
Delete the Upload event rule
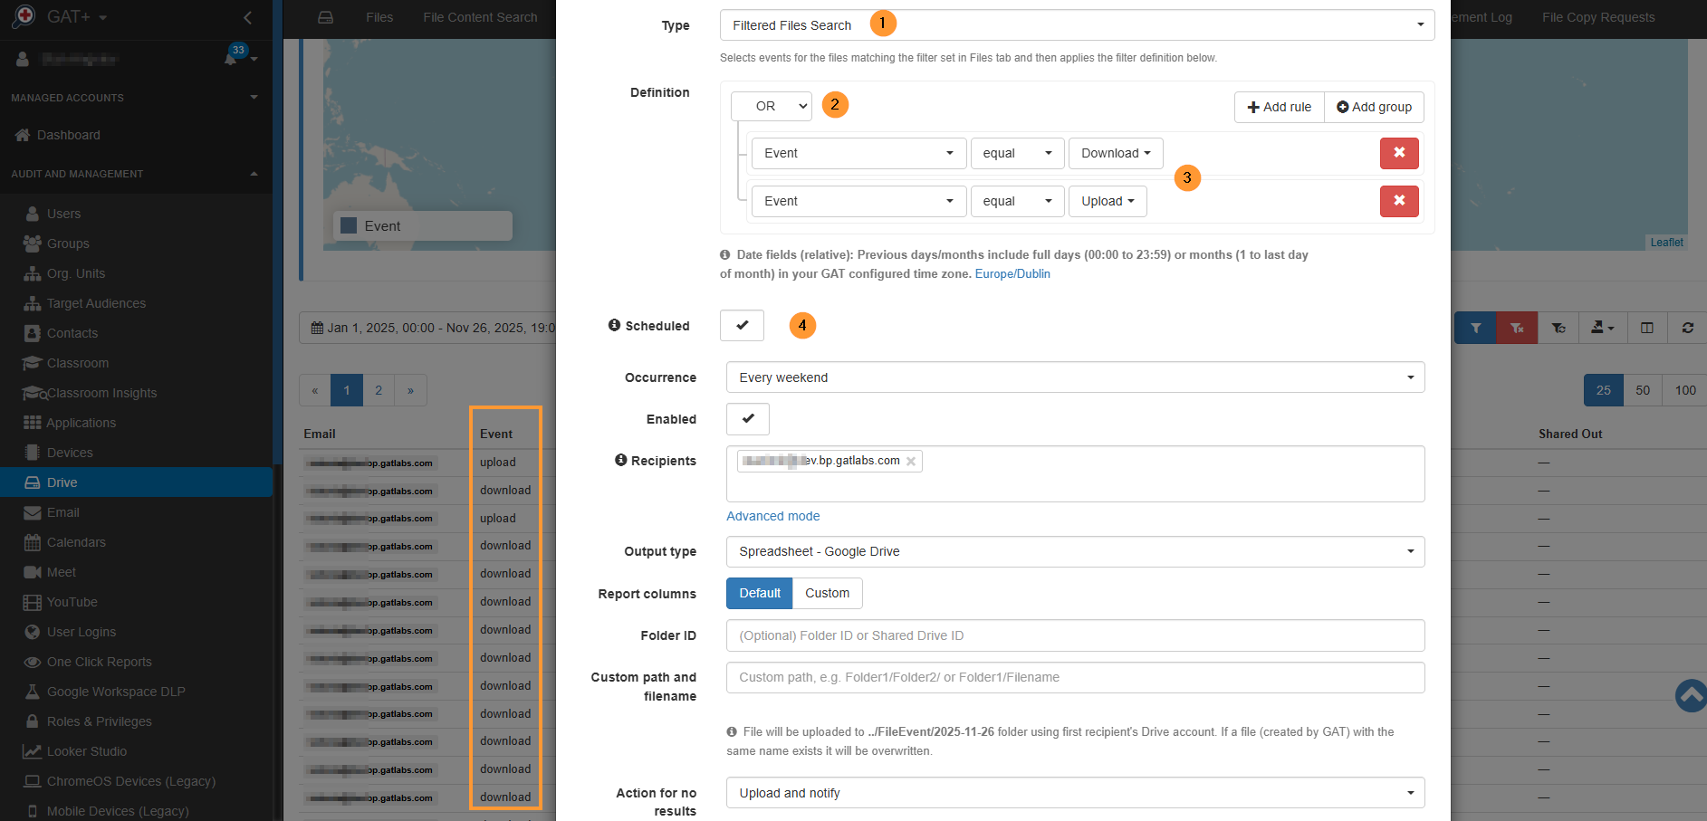point(1398,201)
